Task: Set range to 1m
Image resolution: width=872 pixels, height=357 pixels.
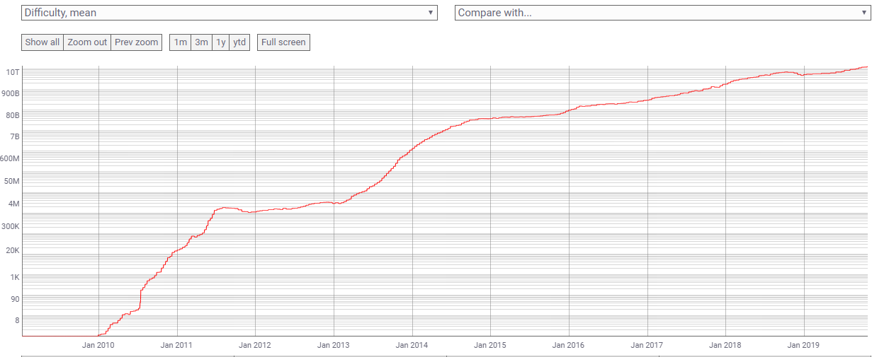Action: (181, 42)
